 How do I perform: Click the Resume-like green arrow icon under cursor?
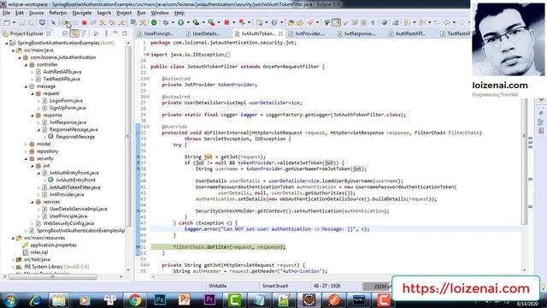[x=65, y=23]
